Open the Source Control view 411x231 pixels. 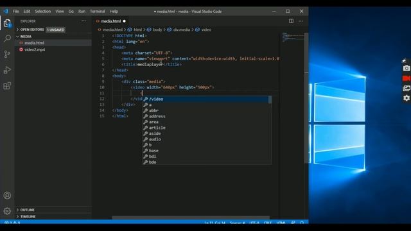coord(7,54)
